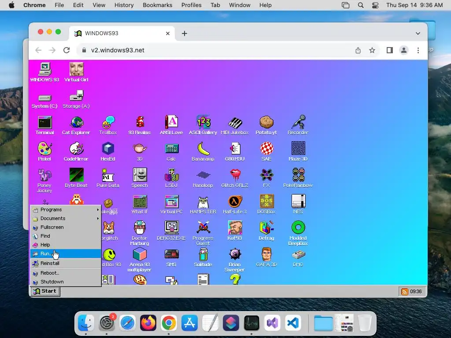Image resolution: width=451 pixels, height=338 pixels.
Task: Add a new Chrome tab
Action: 185,33
